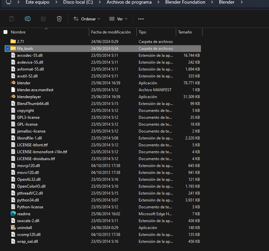Click the BlendThumb64.dll file icon
The width and height of the screenshot is (269, 251).
[13, 103]
